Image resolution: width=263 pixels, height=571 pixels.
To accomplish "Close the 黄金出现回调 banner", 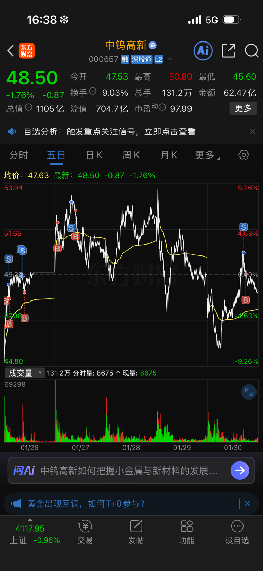I will coord(248,503).
